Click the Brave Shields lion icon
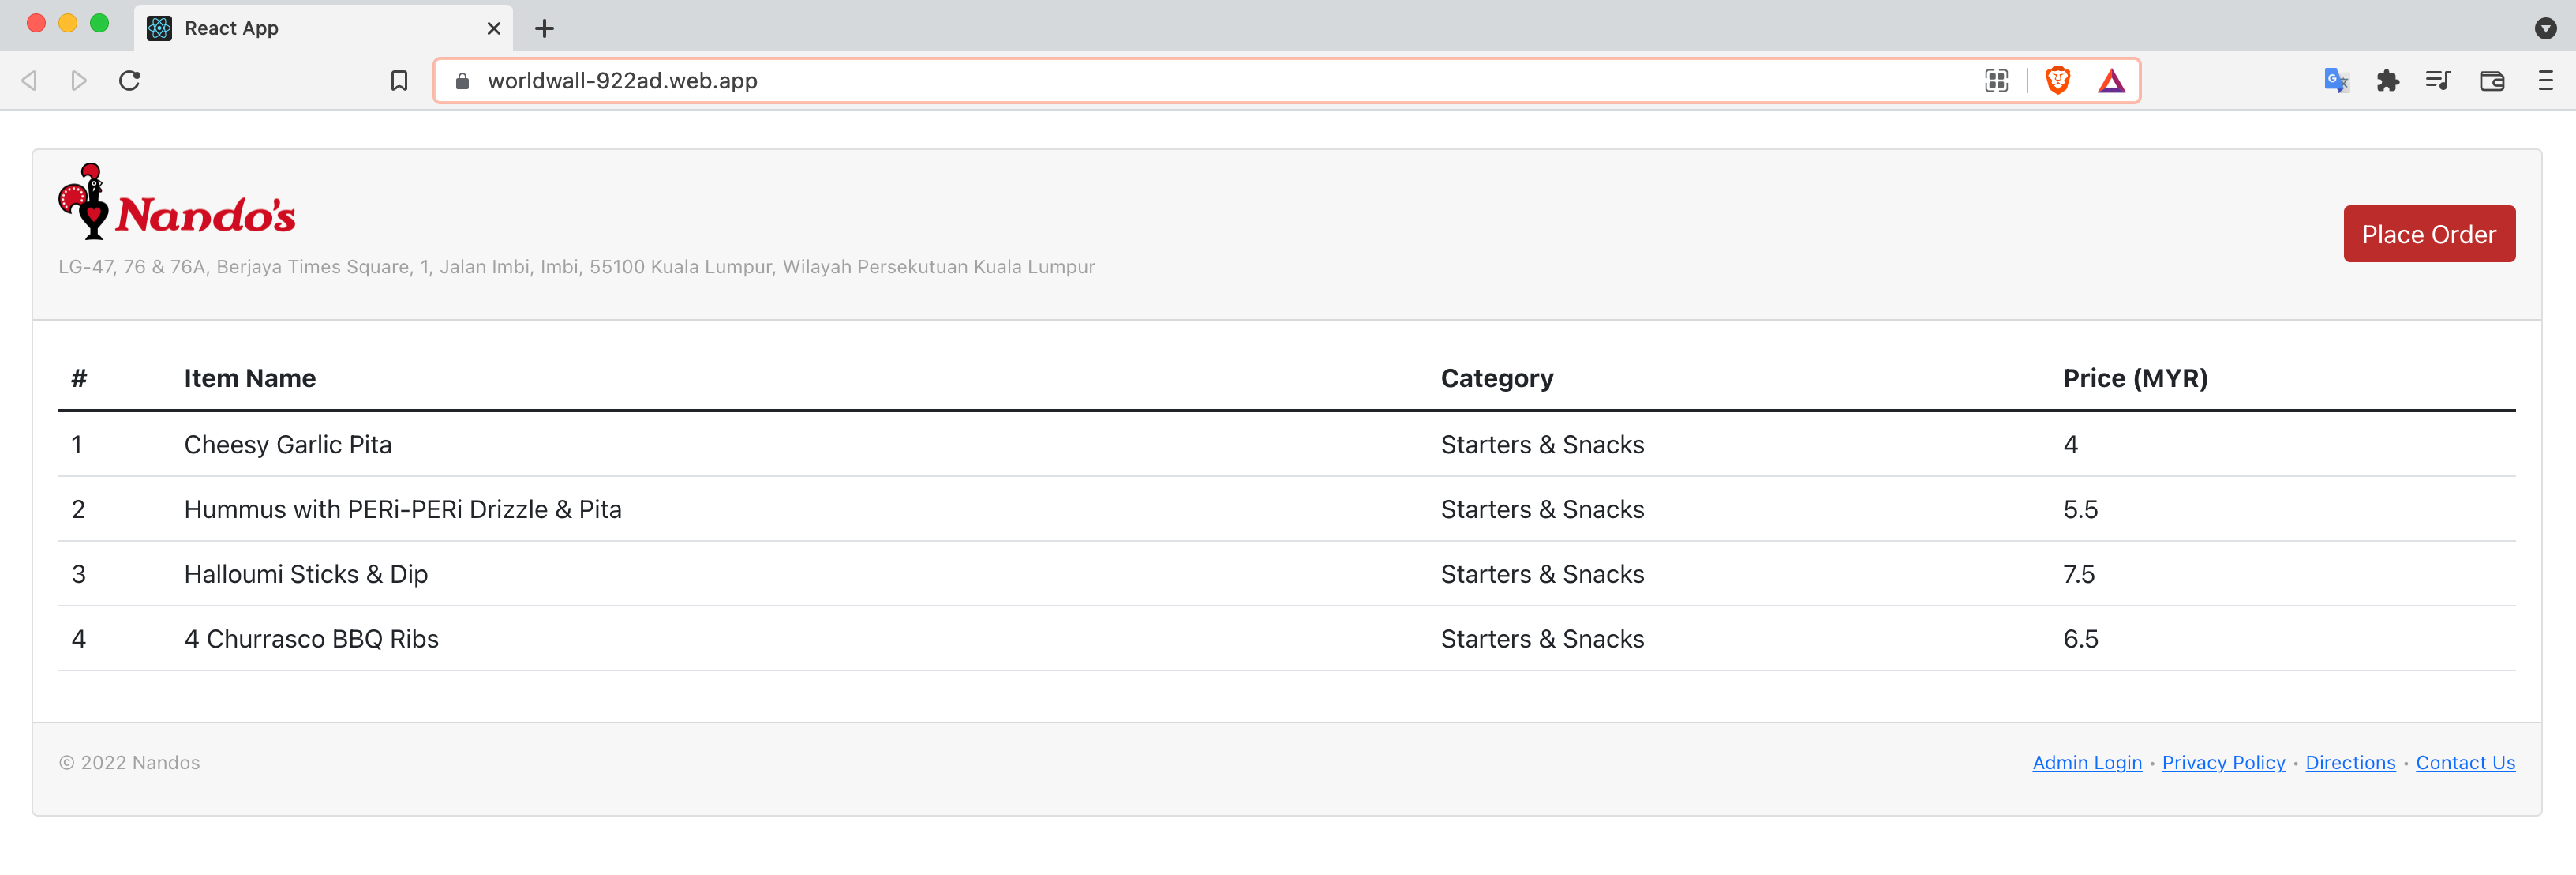Image resolution: width=2576 pixels, height=875 pixels. click(2057, 80)
